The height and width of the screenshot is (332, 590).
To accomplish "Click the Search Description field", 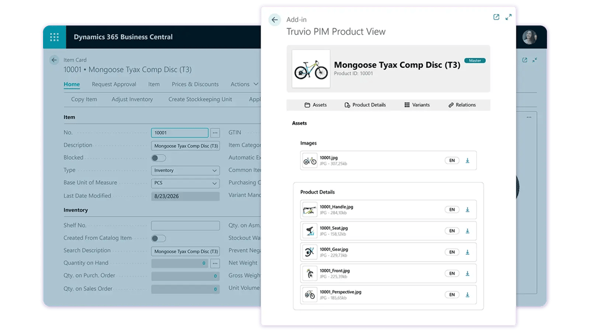I will click(x=185, y=251).
